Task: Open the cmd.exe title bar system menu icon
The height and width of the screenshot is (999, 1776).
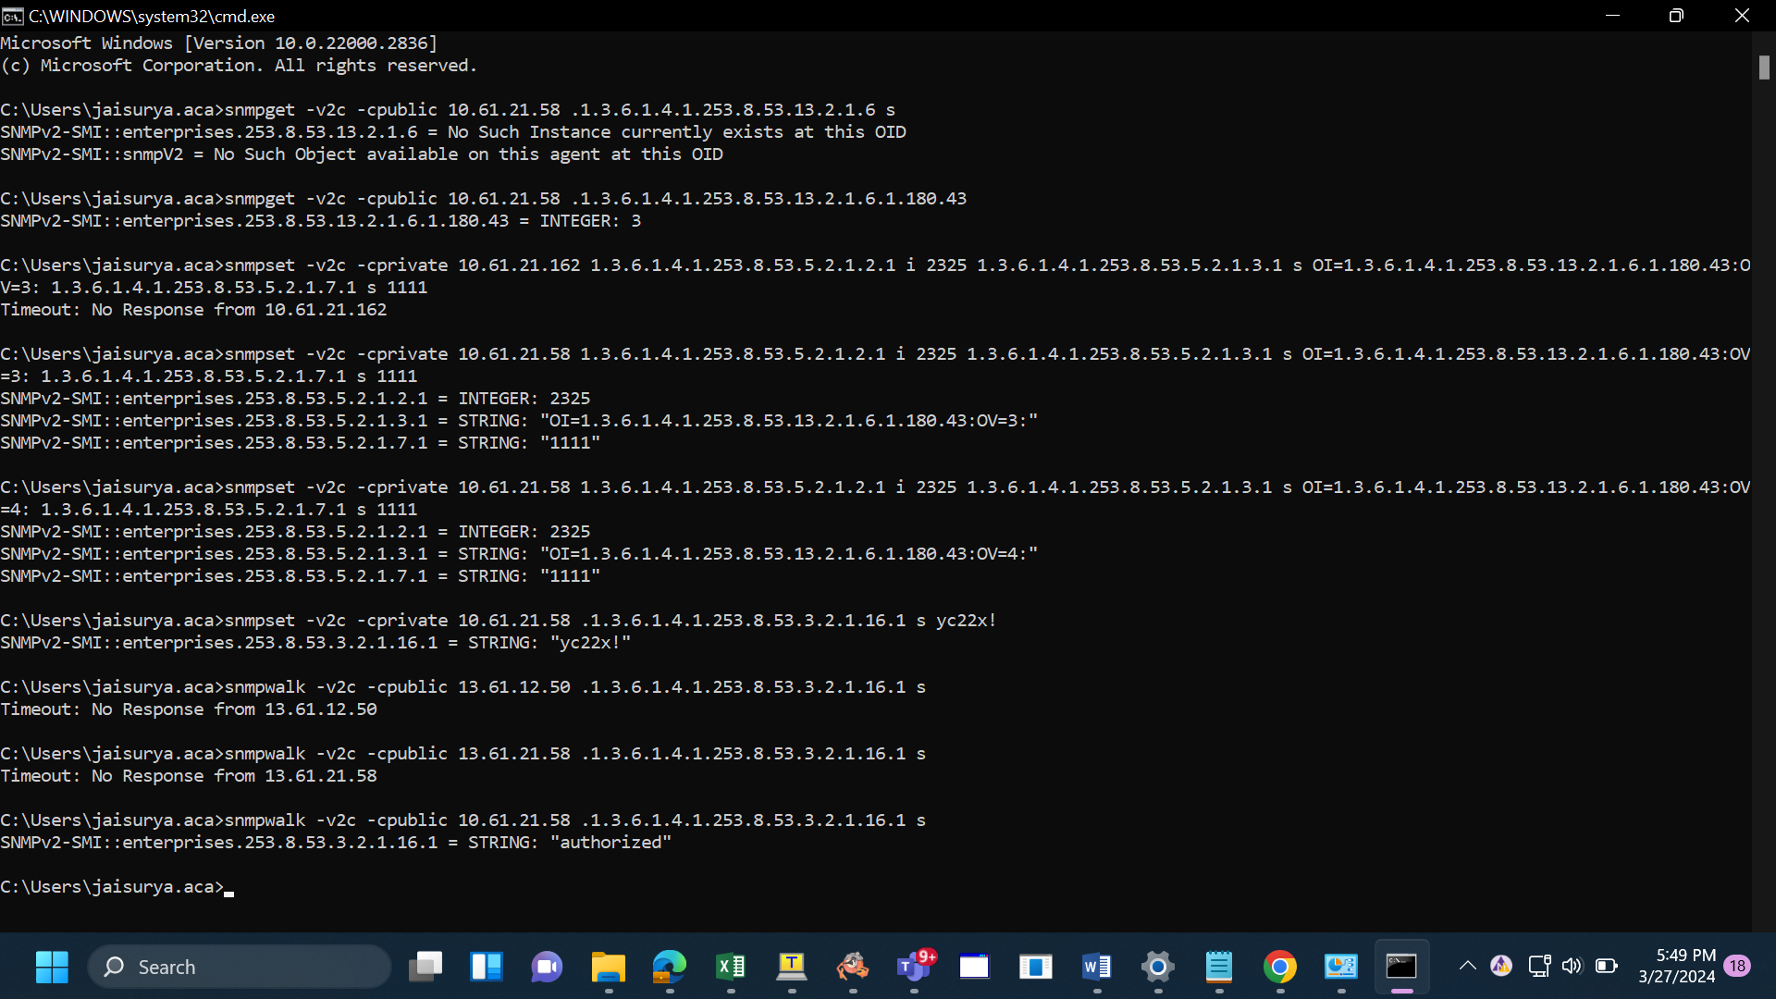Action: tap(12, 16)
